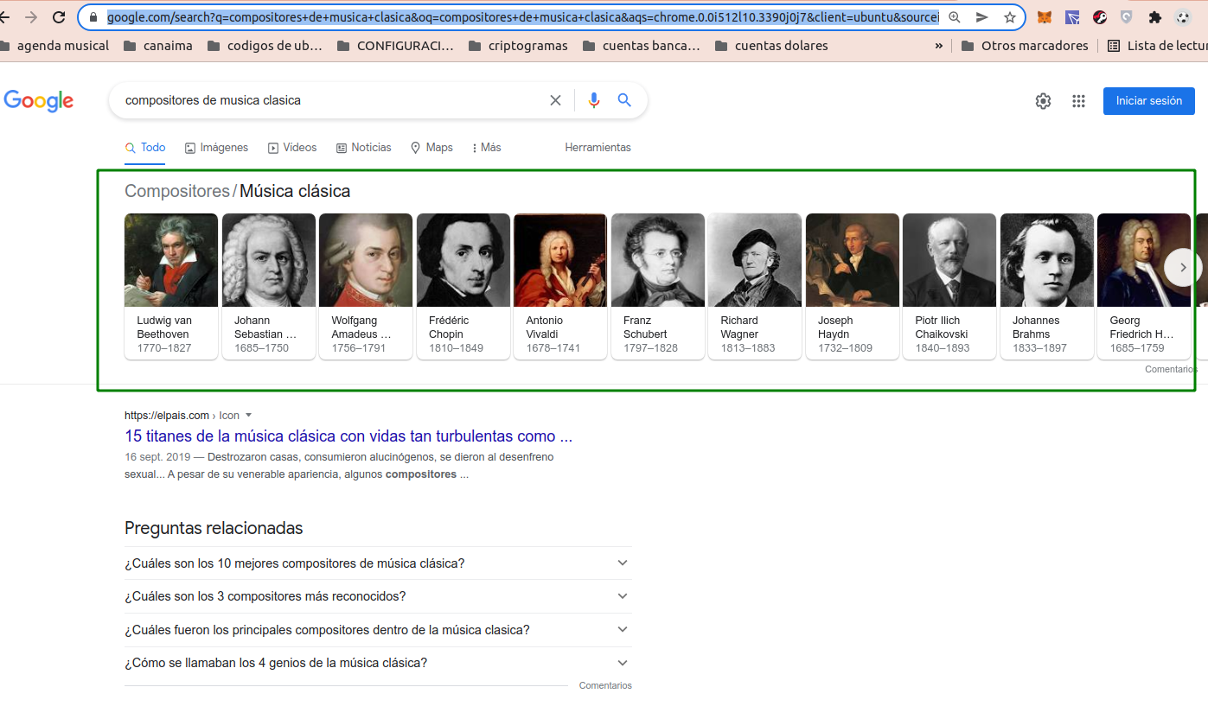Switch to the Imágenes tab
This screenshot has height=719, width=1208.
click(216, 148)
